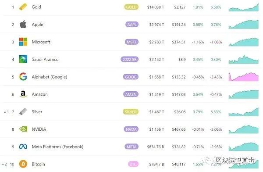Click the Amazon logo icon
This screenshot has width=263, height=172.
pos(23,94)
